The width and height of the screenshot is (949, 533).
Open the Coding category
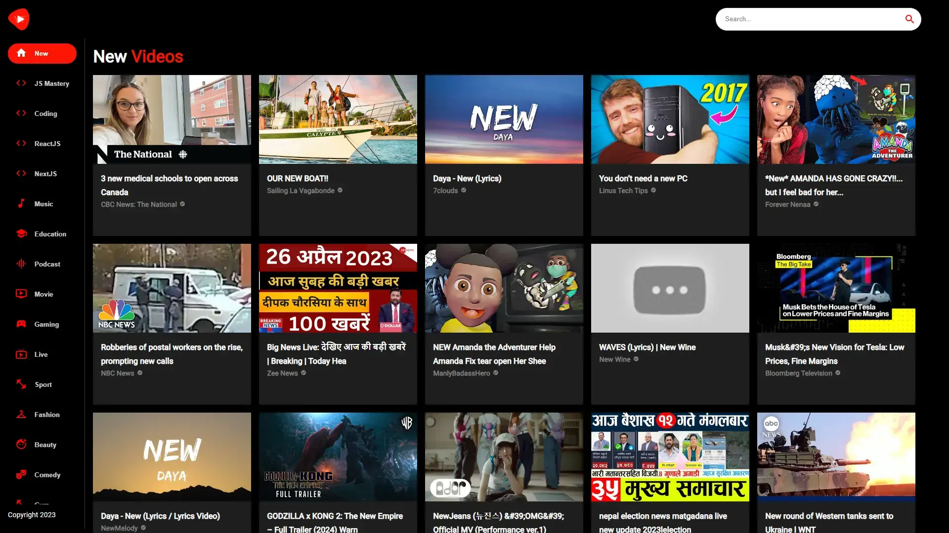point(42,114)
